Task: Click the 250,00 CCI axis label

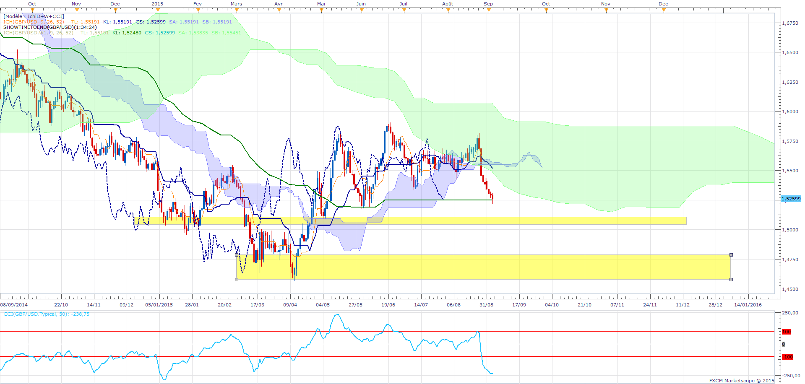Action: 790,313
